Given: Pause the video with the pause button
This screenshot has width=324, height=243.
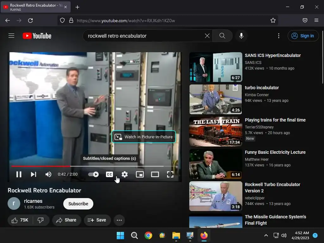Looking at the screenshot, I should pos(19,174).
